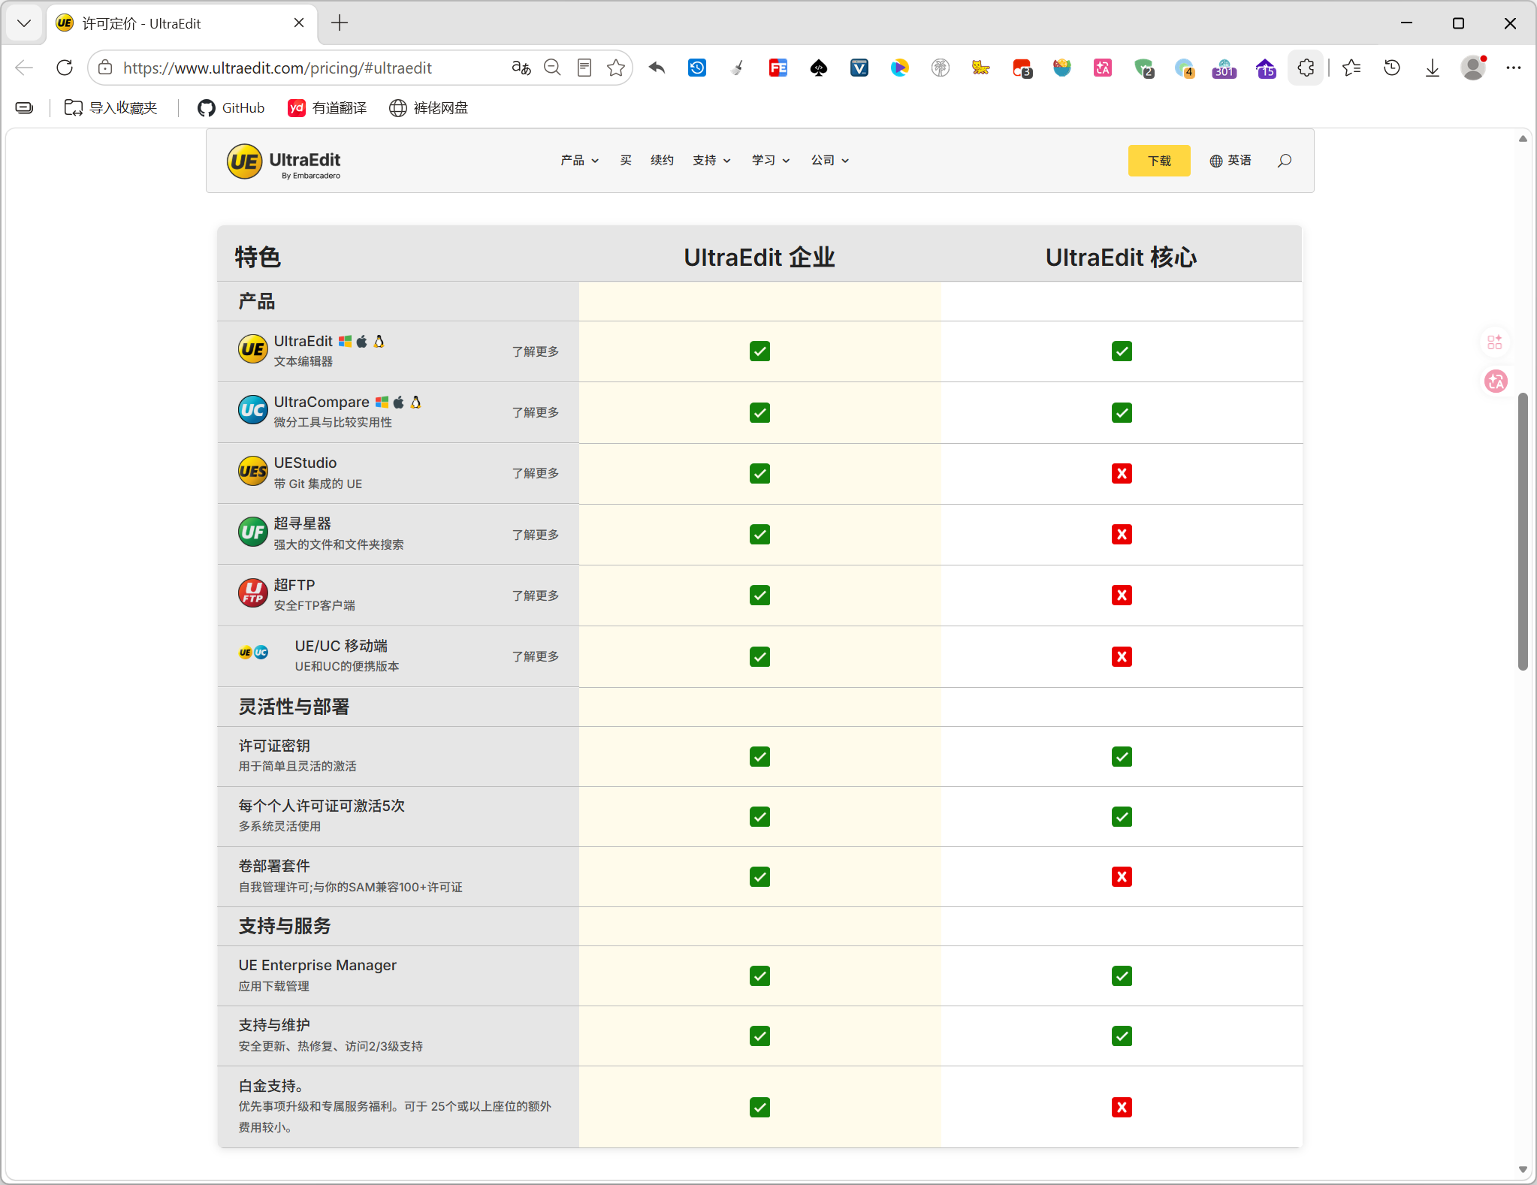Viewport: 1537px width, 1185px height.
Task: Expand the 公司 dropdown menu
Action: click(829, 161)
